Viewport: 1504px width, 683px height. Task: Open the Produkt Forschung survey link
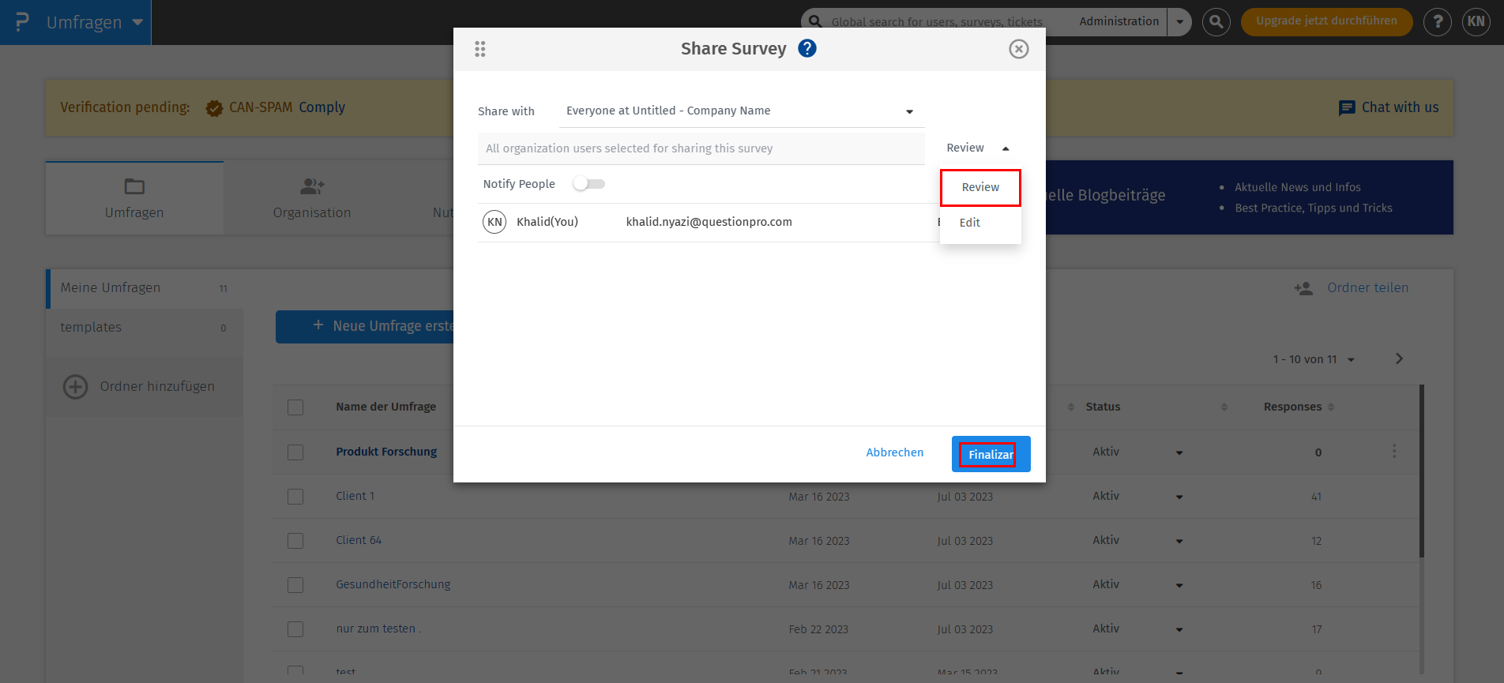pyautogui.click(x=386, y=452)
